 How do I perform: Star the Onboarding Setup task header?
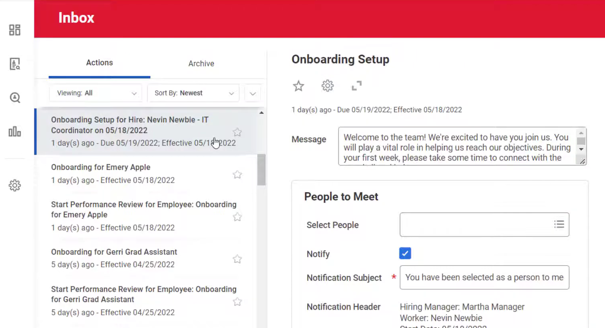(x=299, y=86)
